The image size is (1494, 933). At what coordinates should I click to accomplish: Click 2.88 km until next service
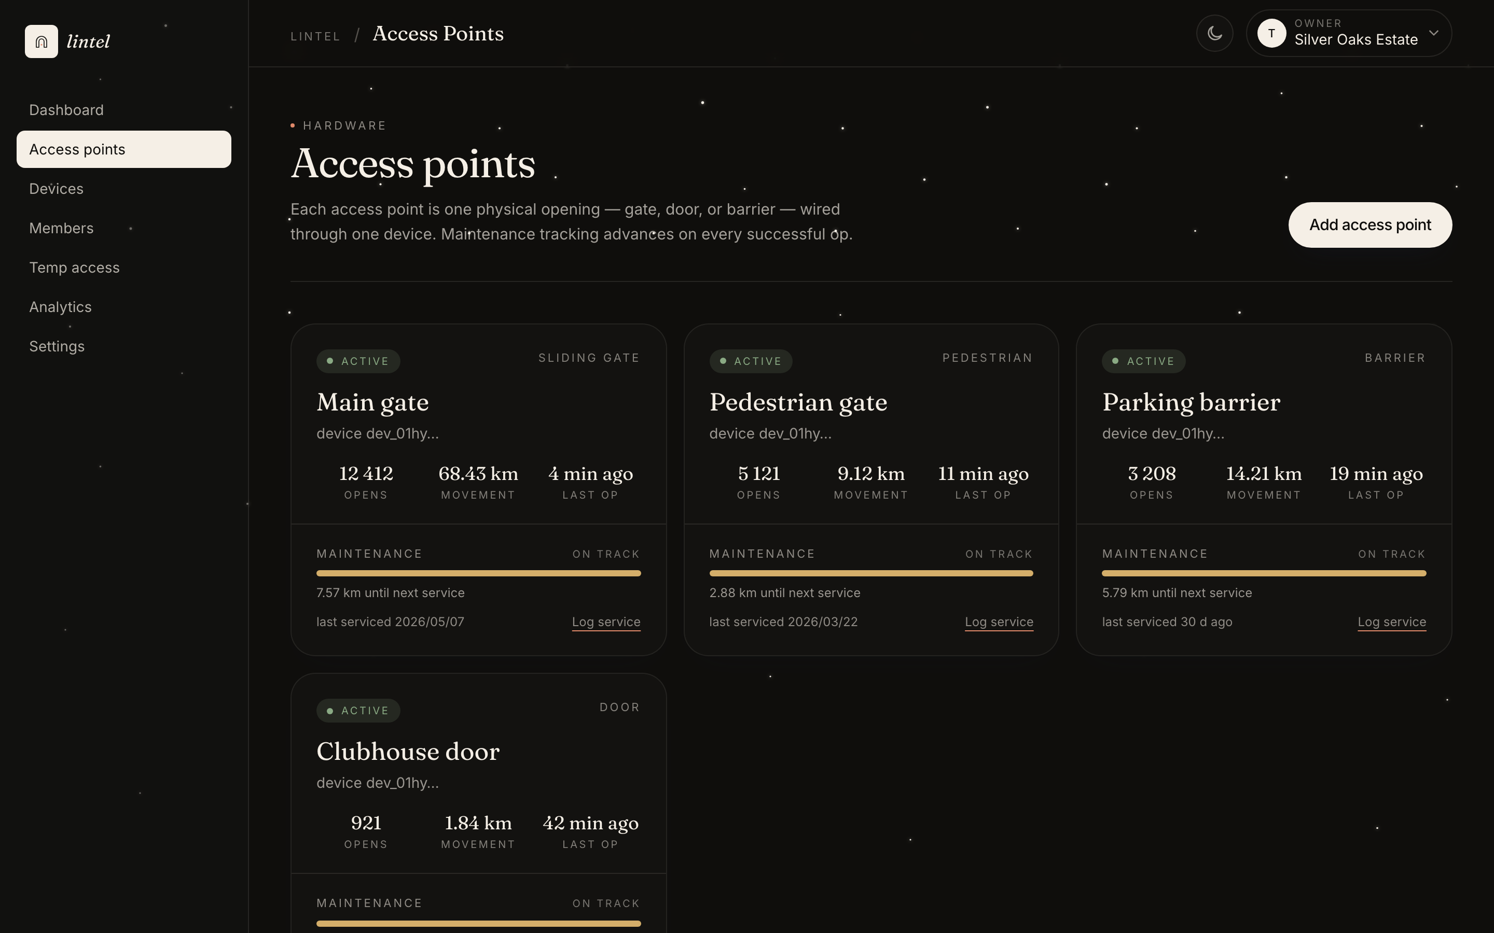point(785,593)
